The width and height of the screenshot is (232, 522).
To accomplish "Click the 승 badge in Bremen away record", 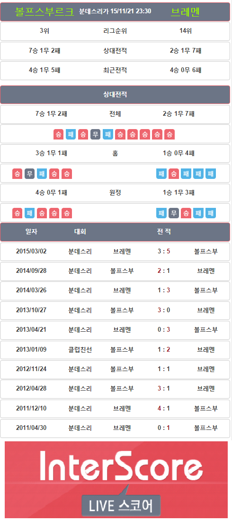I will pyautogui.click(x=186, y=213).
